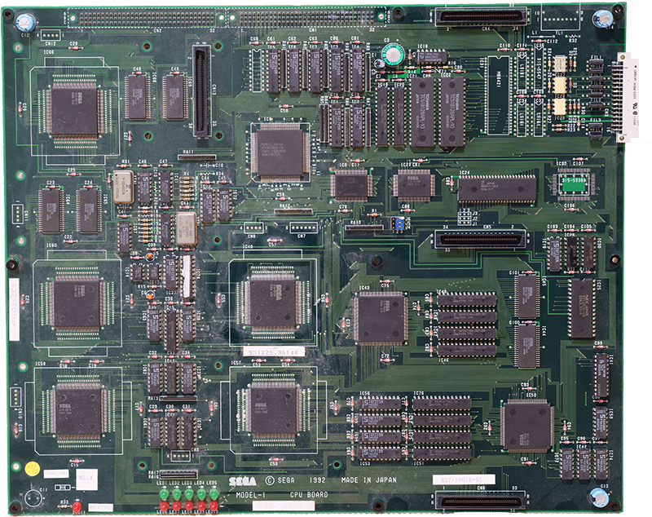
Task: Click the Toshiba chip under IC22 label
Action: 452,113
